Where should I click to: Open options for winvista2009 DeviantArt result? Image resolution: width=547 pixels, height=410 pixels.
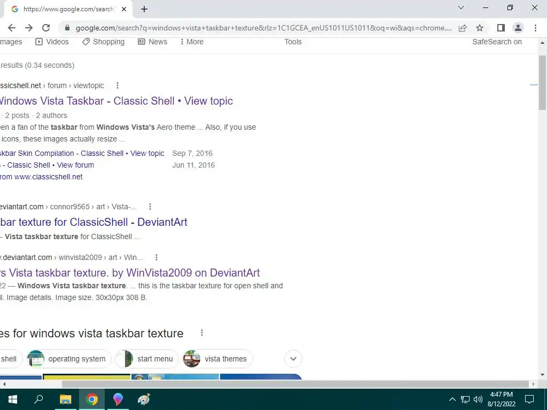tap(157, 257)
